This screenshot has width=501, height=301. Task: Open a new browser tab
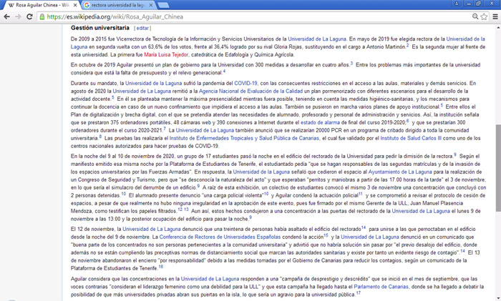coord(163,5)
